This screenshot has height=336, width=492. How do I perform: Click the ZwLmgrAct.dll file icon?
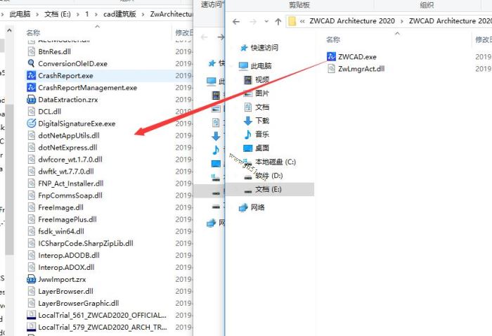tap(331, 69)
